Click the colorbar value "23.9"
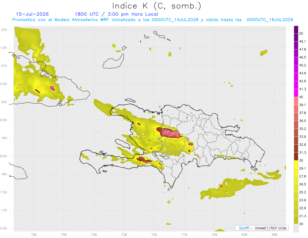This screenshot has height=238, width=308. [x=303, y=200]
